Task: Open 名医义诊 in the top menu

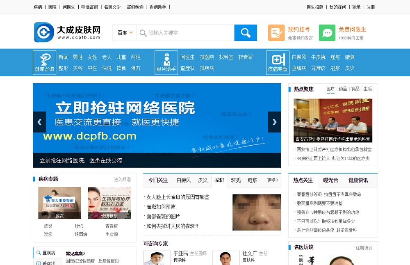Action: [112, 7]
